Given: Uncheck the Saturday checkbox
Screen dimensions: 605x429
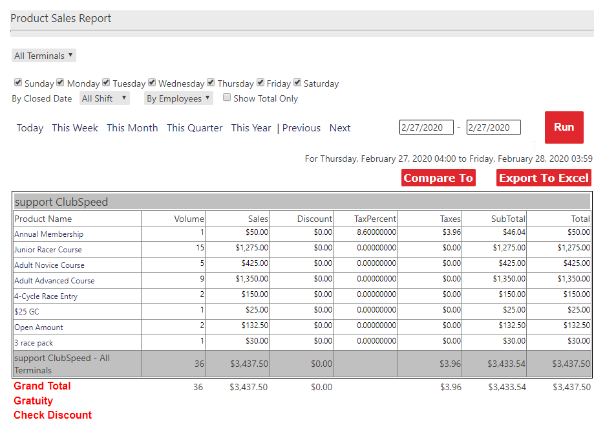Looking at the screenshot, I should point(297,82).
